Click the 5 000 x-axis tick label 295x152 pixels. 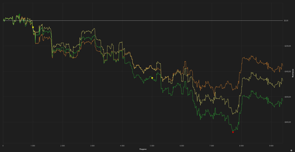tap(152, 146)
